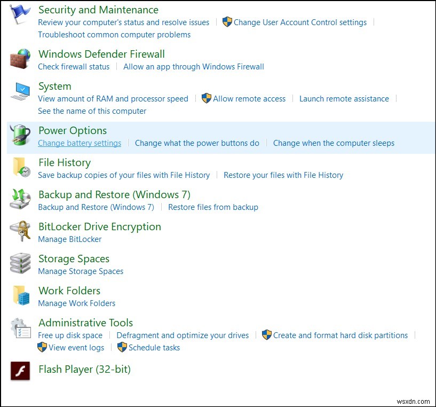Click the Administrative Tools gear checklist icon
The height and width of the screenshot is (407, 436).
(x=21, y=328)
